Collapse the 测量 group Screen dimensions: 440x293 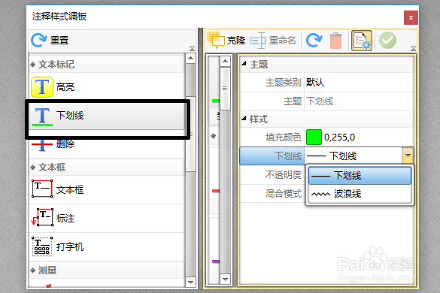point(33,270)
